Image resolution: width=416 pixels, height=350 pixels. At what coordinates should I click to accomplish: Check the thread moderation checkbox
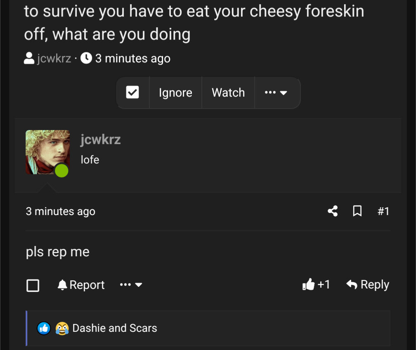133,92
